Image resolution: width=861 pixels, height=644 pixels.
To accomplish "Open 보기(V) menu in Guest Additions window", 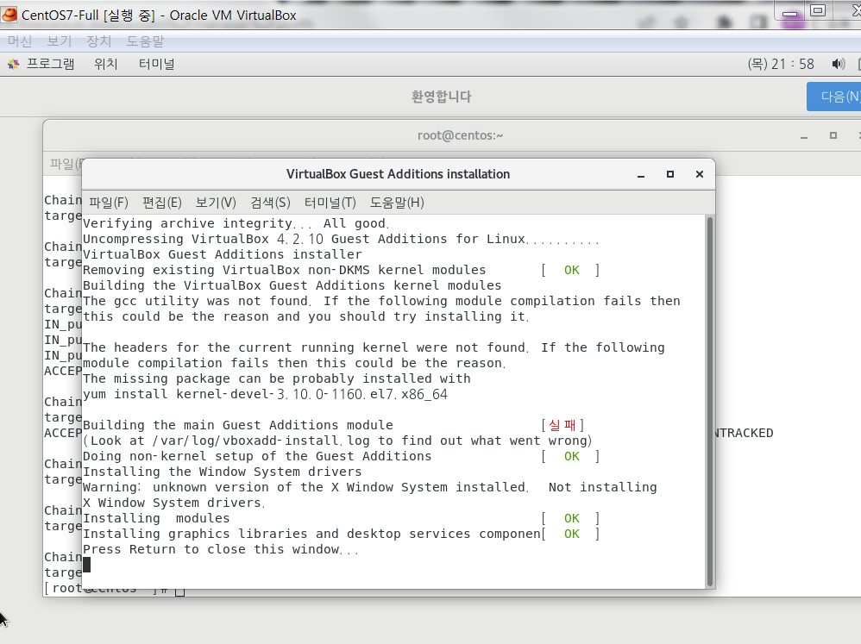I will [x=216, y=203].
